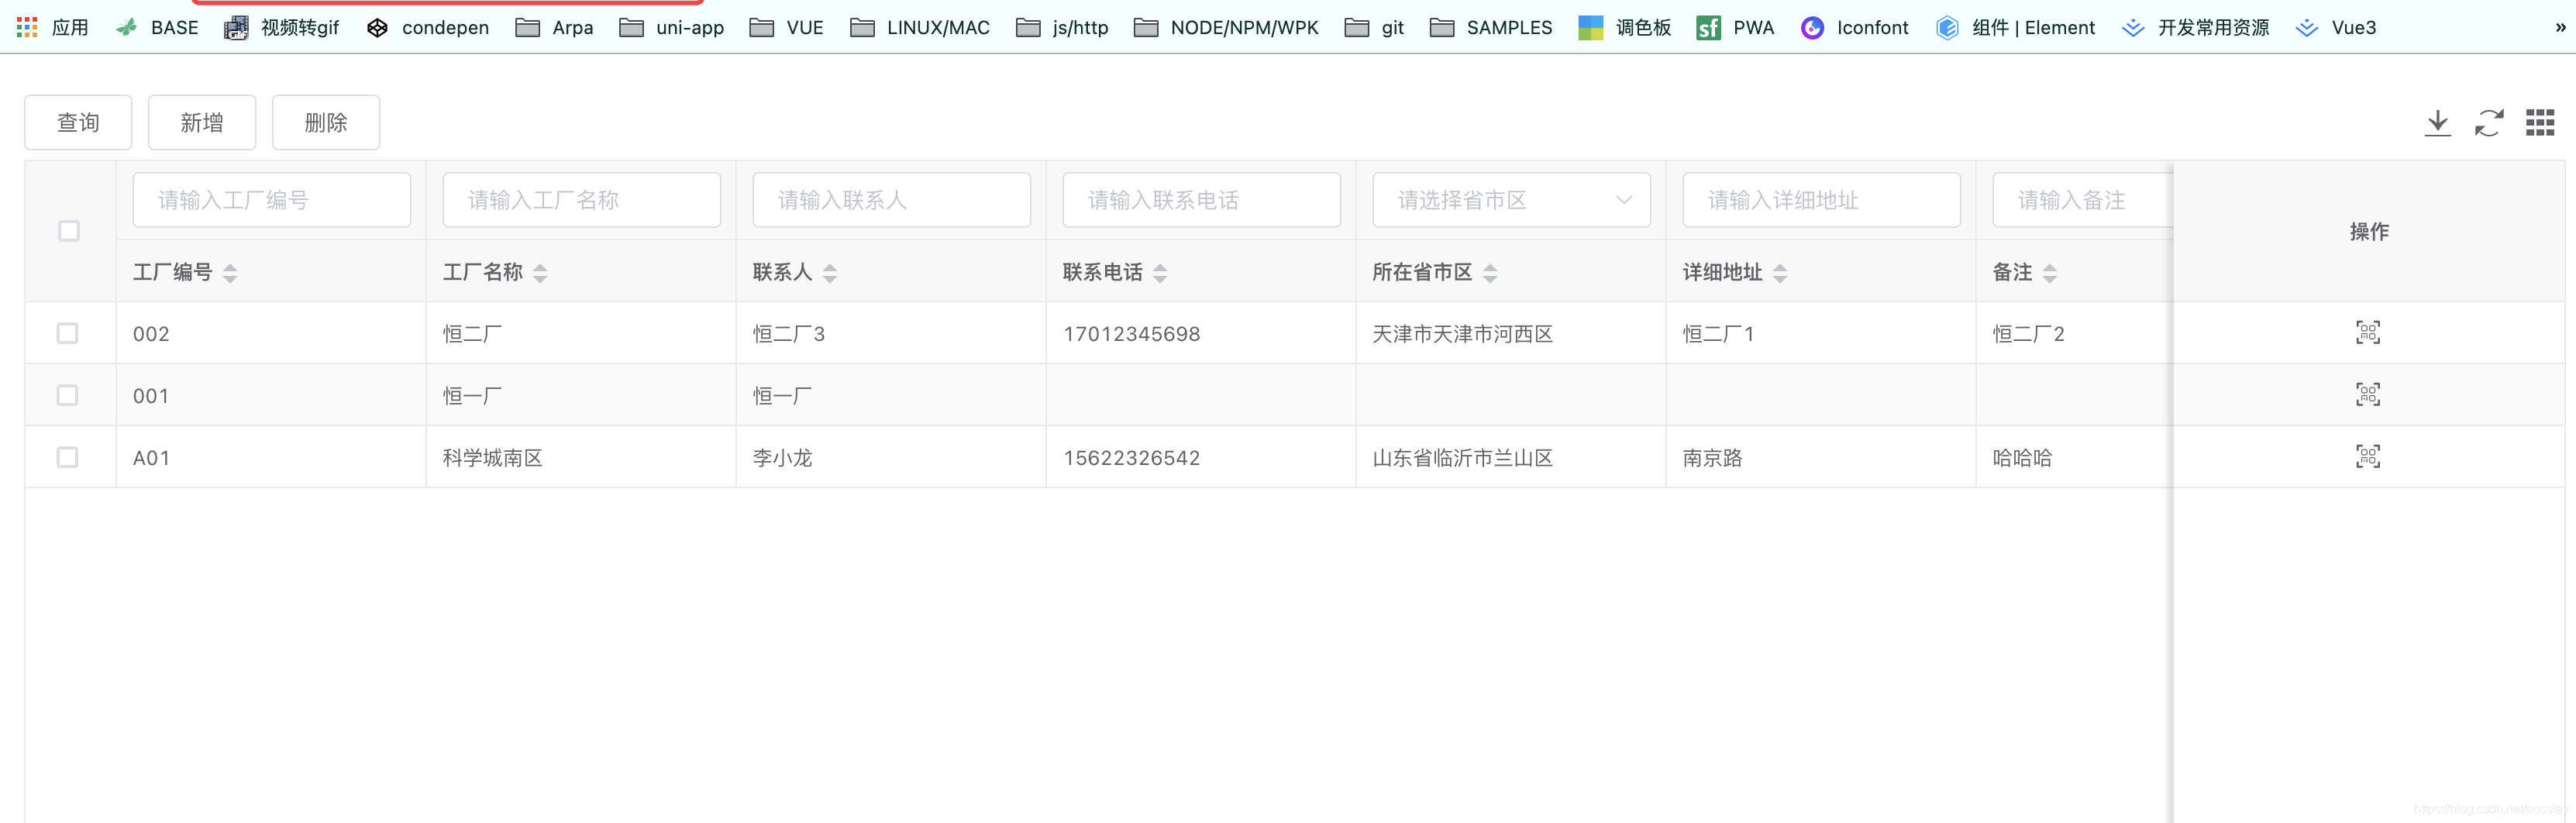
Task: Open the Vue3 bookmark
Action: pos(2336,27)
